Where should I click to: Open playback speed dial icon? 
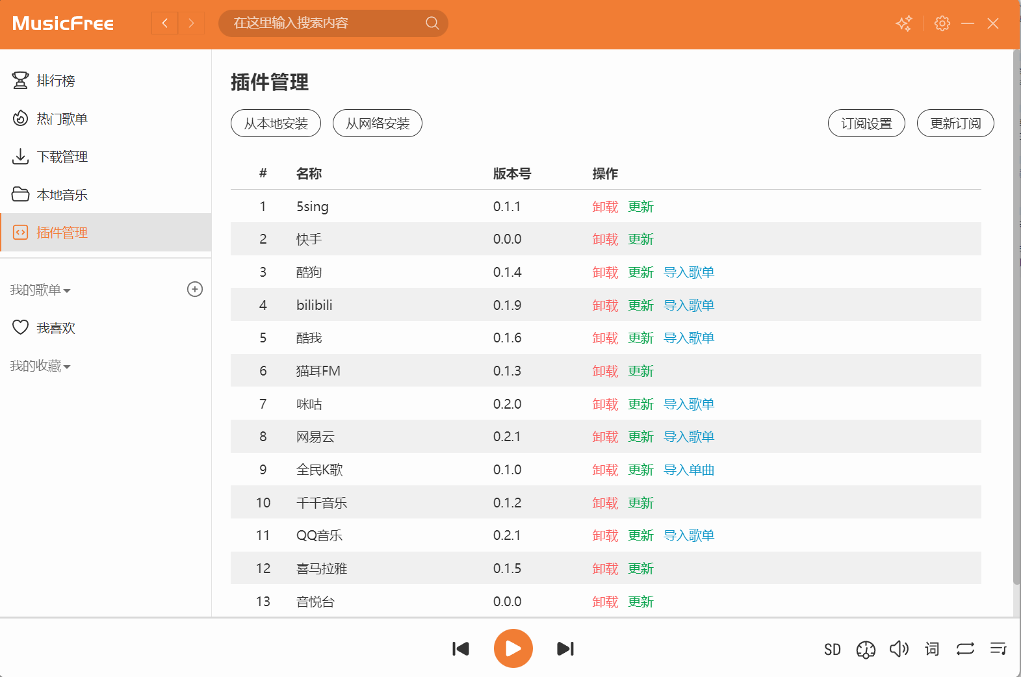[x=866, y=649]
